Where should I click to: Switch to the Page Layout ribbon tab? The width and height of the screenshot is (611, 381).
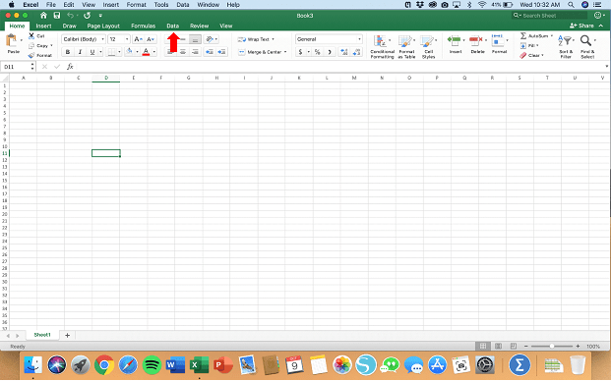coord(103,26)
